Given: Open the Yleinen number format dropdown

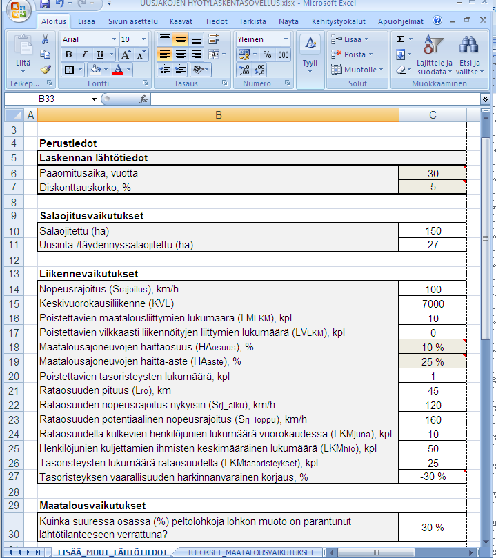Looking at the screenshot, I should (x=286, y=39).
